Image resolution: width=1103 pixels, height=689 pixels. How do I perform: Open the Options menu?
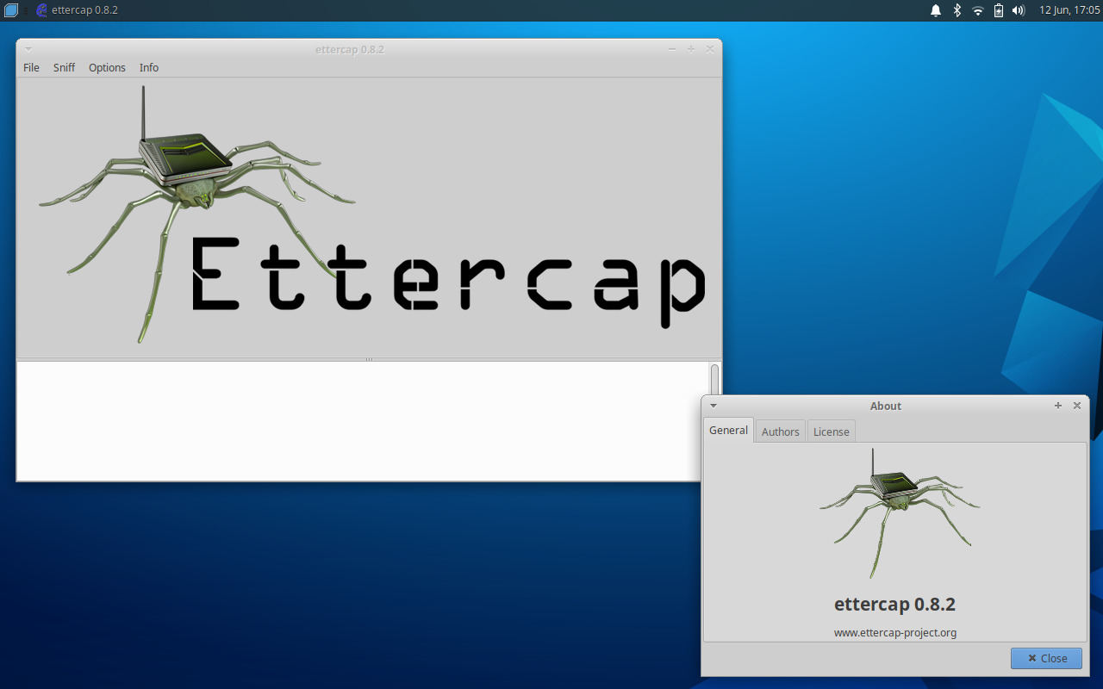pos(107,67)
